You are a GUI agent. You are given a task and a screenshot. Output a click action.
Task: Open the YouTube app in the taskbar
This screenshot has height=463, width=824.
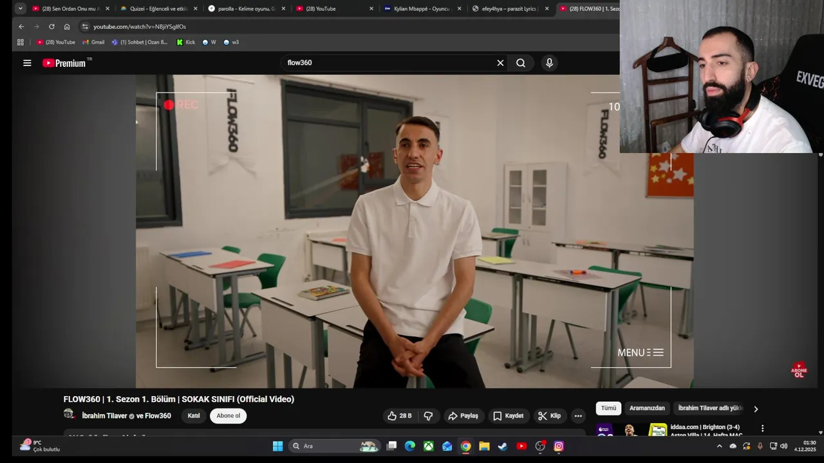[521, 446]
